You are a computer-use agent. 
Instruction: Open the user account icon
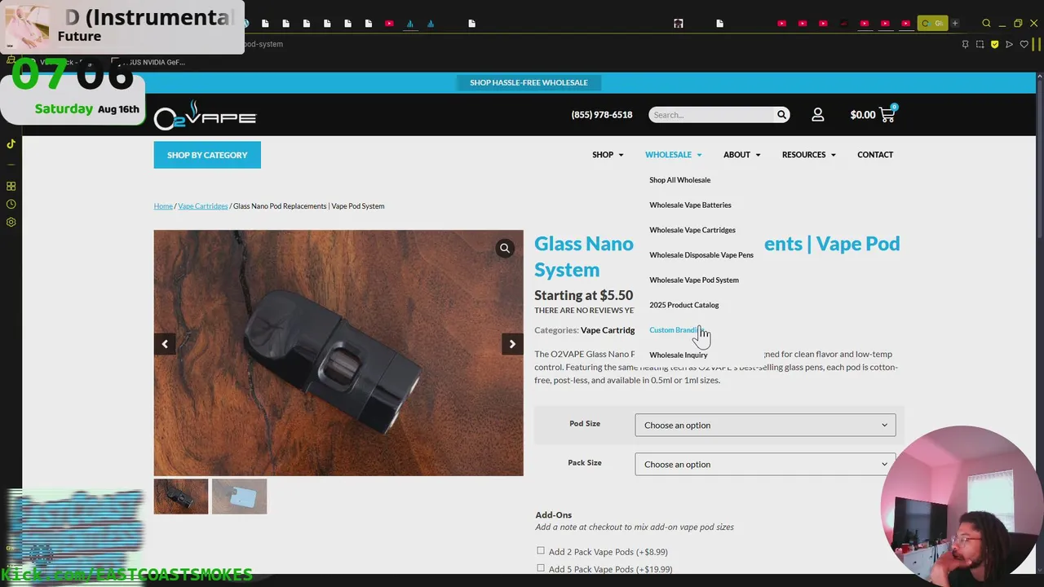(x=818, y=115)
